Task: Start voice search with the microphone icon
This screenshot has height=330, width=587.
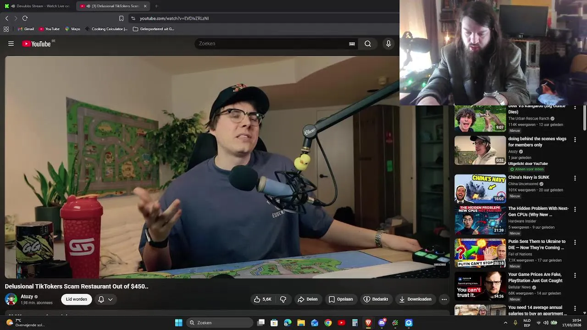Action: point(388,44)
